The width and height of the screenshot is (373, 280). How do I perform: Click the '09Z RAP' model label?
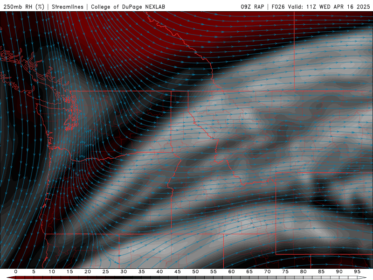tap(252, 7)
